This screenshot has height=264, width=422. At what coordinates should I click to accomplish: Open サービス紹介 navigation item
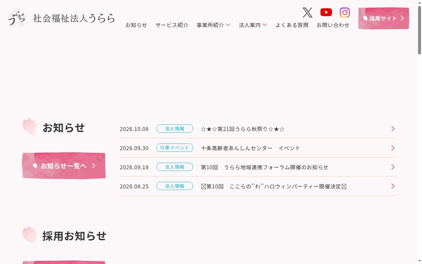coord(172,25)
